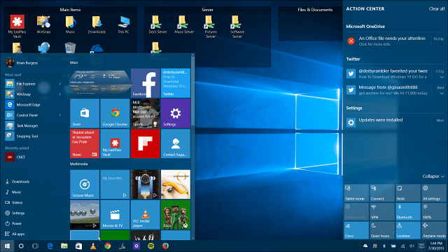Screen dimensions: 448x252
Task: Toggle VPN quick action
Action: 382,211
